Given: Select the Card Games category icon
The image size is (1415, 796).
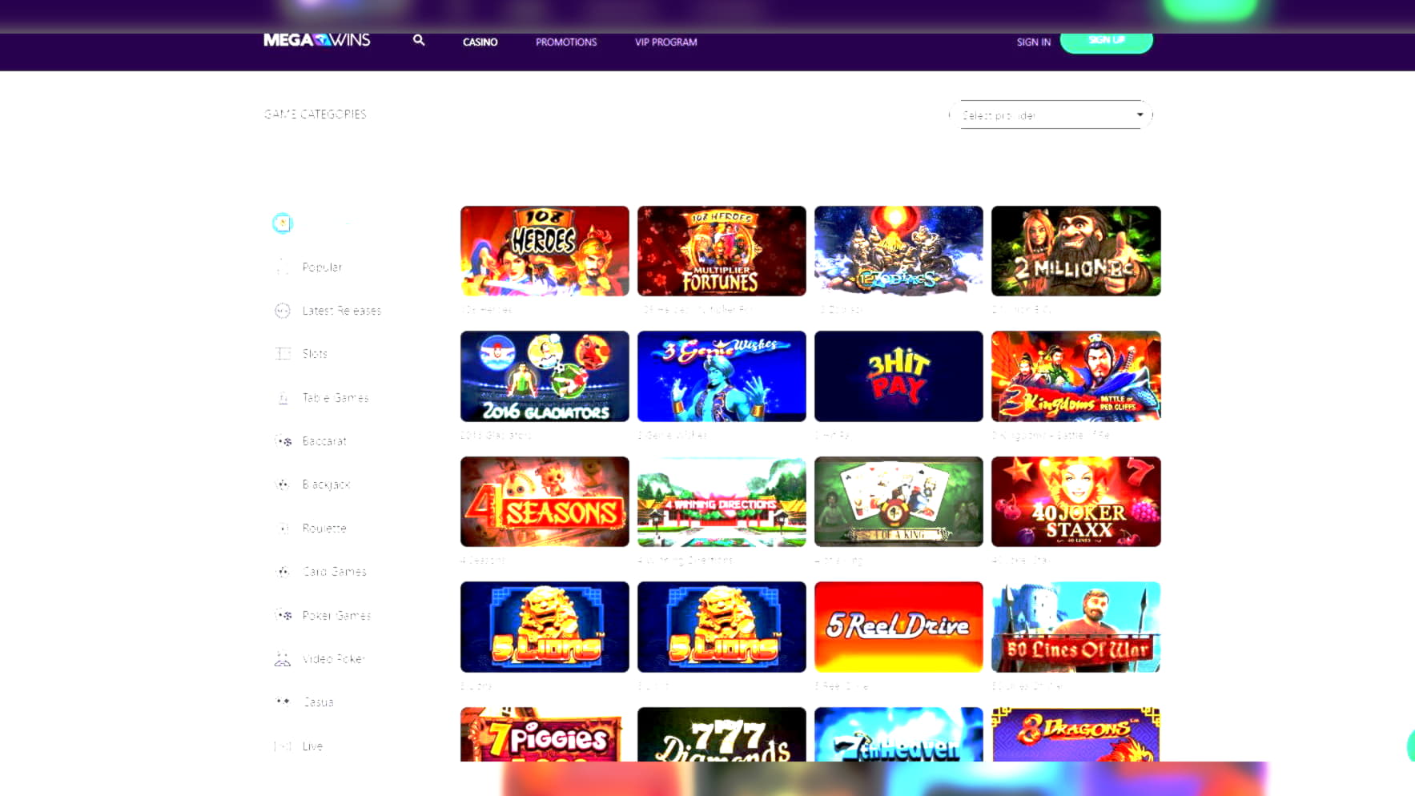Looking at the screenshot, I should coord(282,572).
